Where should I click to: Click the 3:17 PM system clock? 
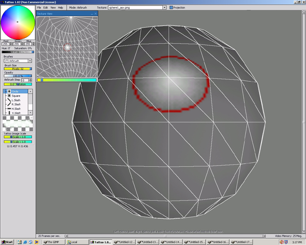(297, 242)
